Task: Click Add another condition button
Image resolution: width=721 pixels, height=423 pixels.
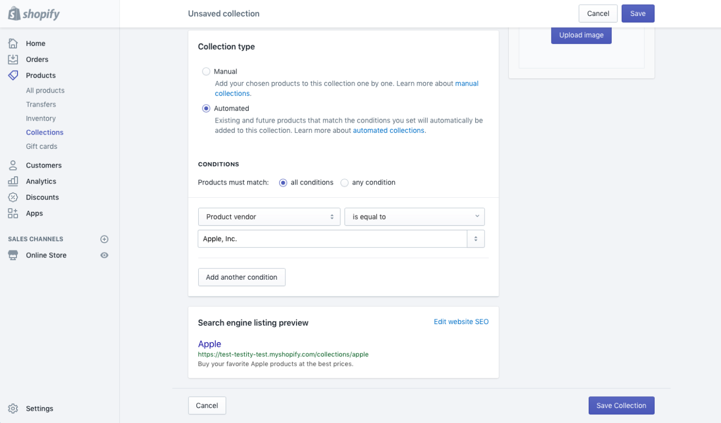Action: pyautogui.click(x=242, y=277)
